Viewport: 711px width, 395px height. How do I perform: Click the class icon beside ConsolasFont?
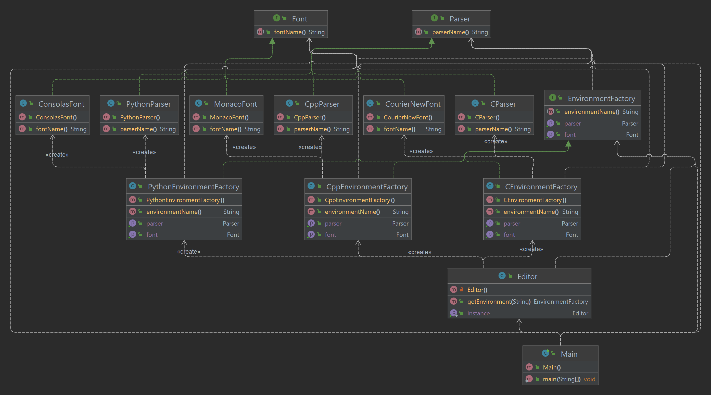[23, 103]
